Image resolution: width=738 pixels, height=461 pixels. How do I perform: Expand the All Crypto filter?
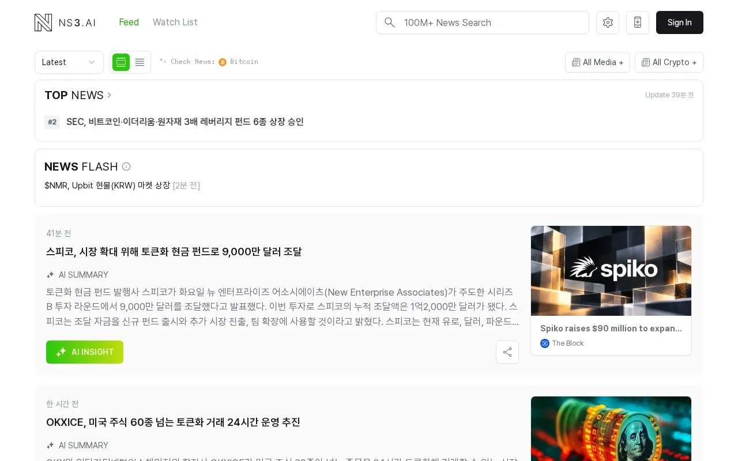(669, 62)
